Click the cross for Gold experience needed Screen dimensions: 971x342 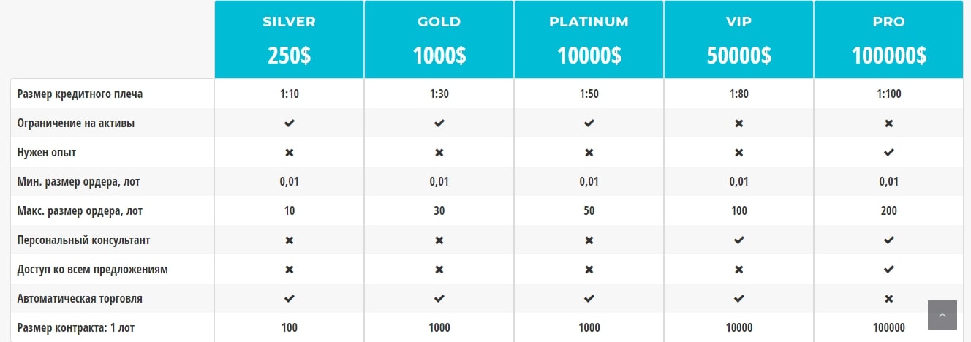(439, 153)
